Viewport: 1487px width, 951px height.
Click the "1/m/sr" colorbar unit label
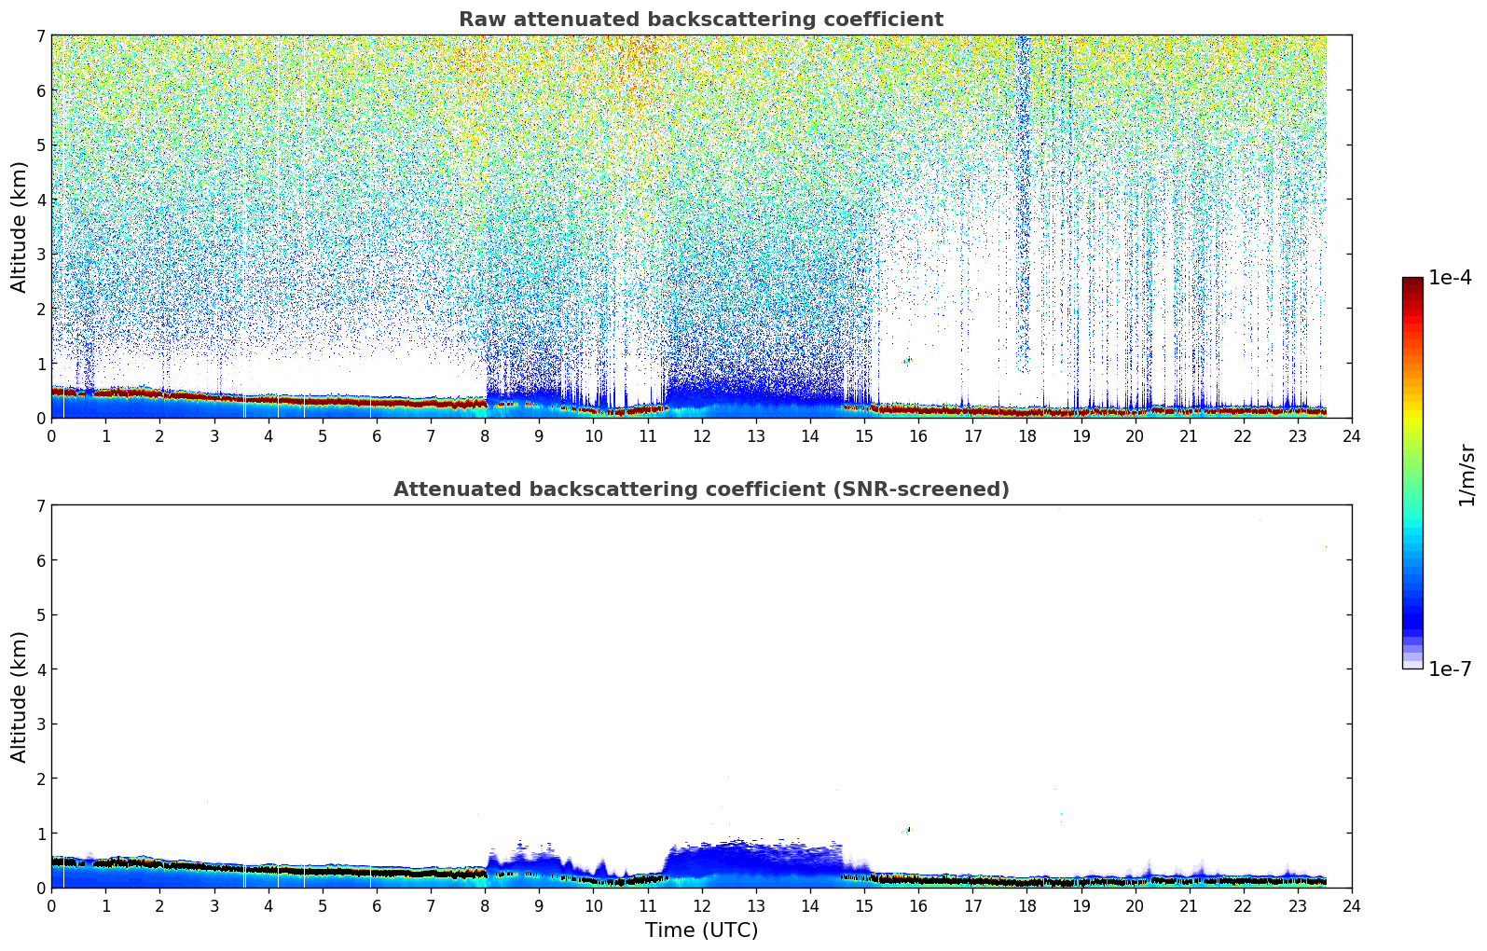tap(1467, 475)
